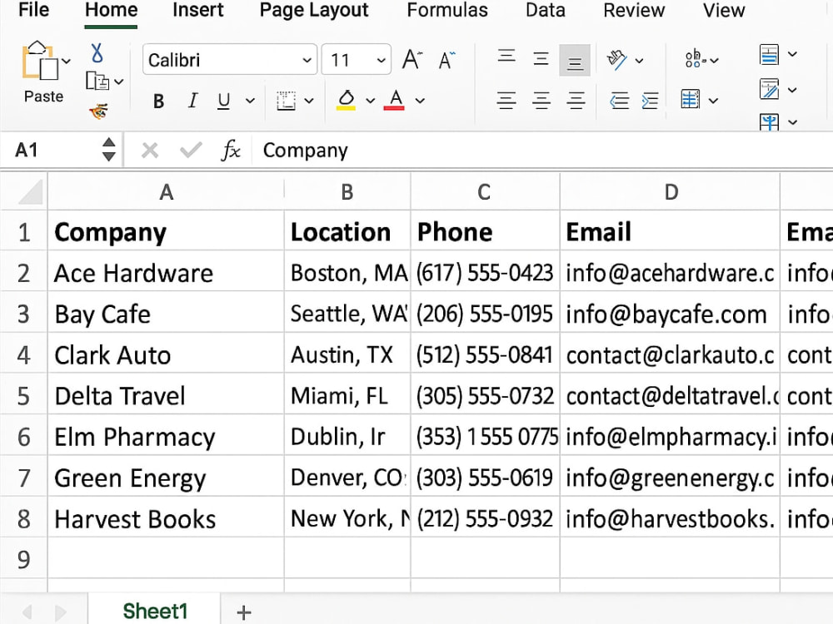The width and height of the screenshot is (833, 624).
Task: Open the File tab
Action: [33, 10]
